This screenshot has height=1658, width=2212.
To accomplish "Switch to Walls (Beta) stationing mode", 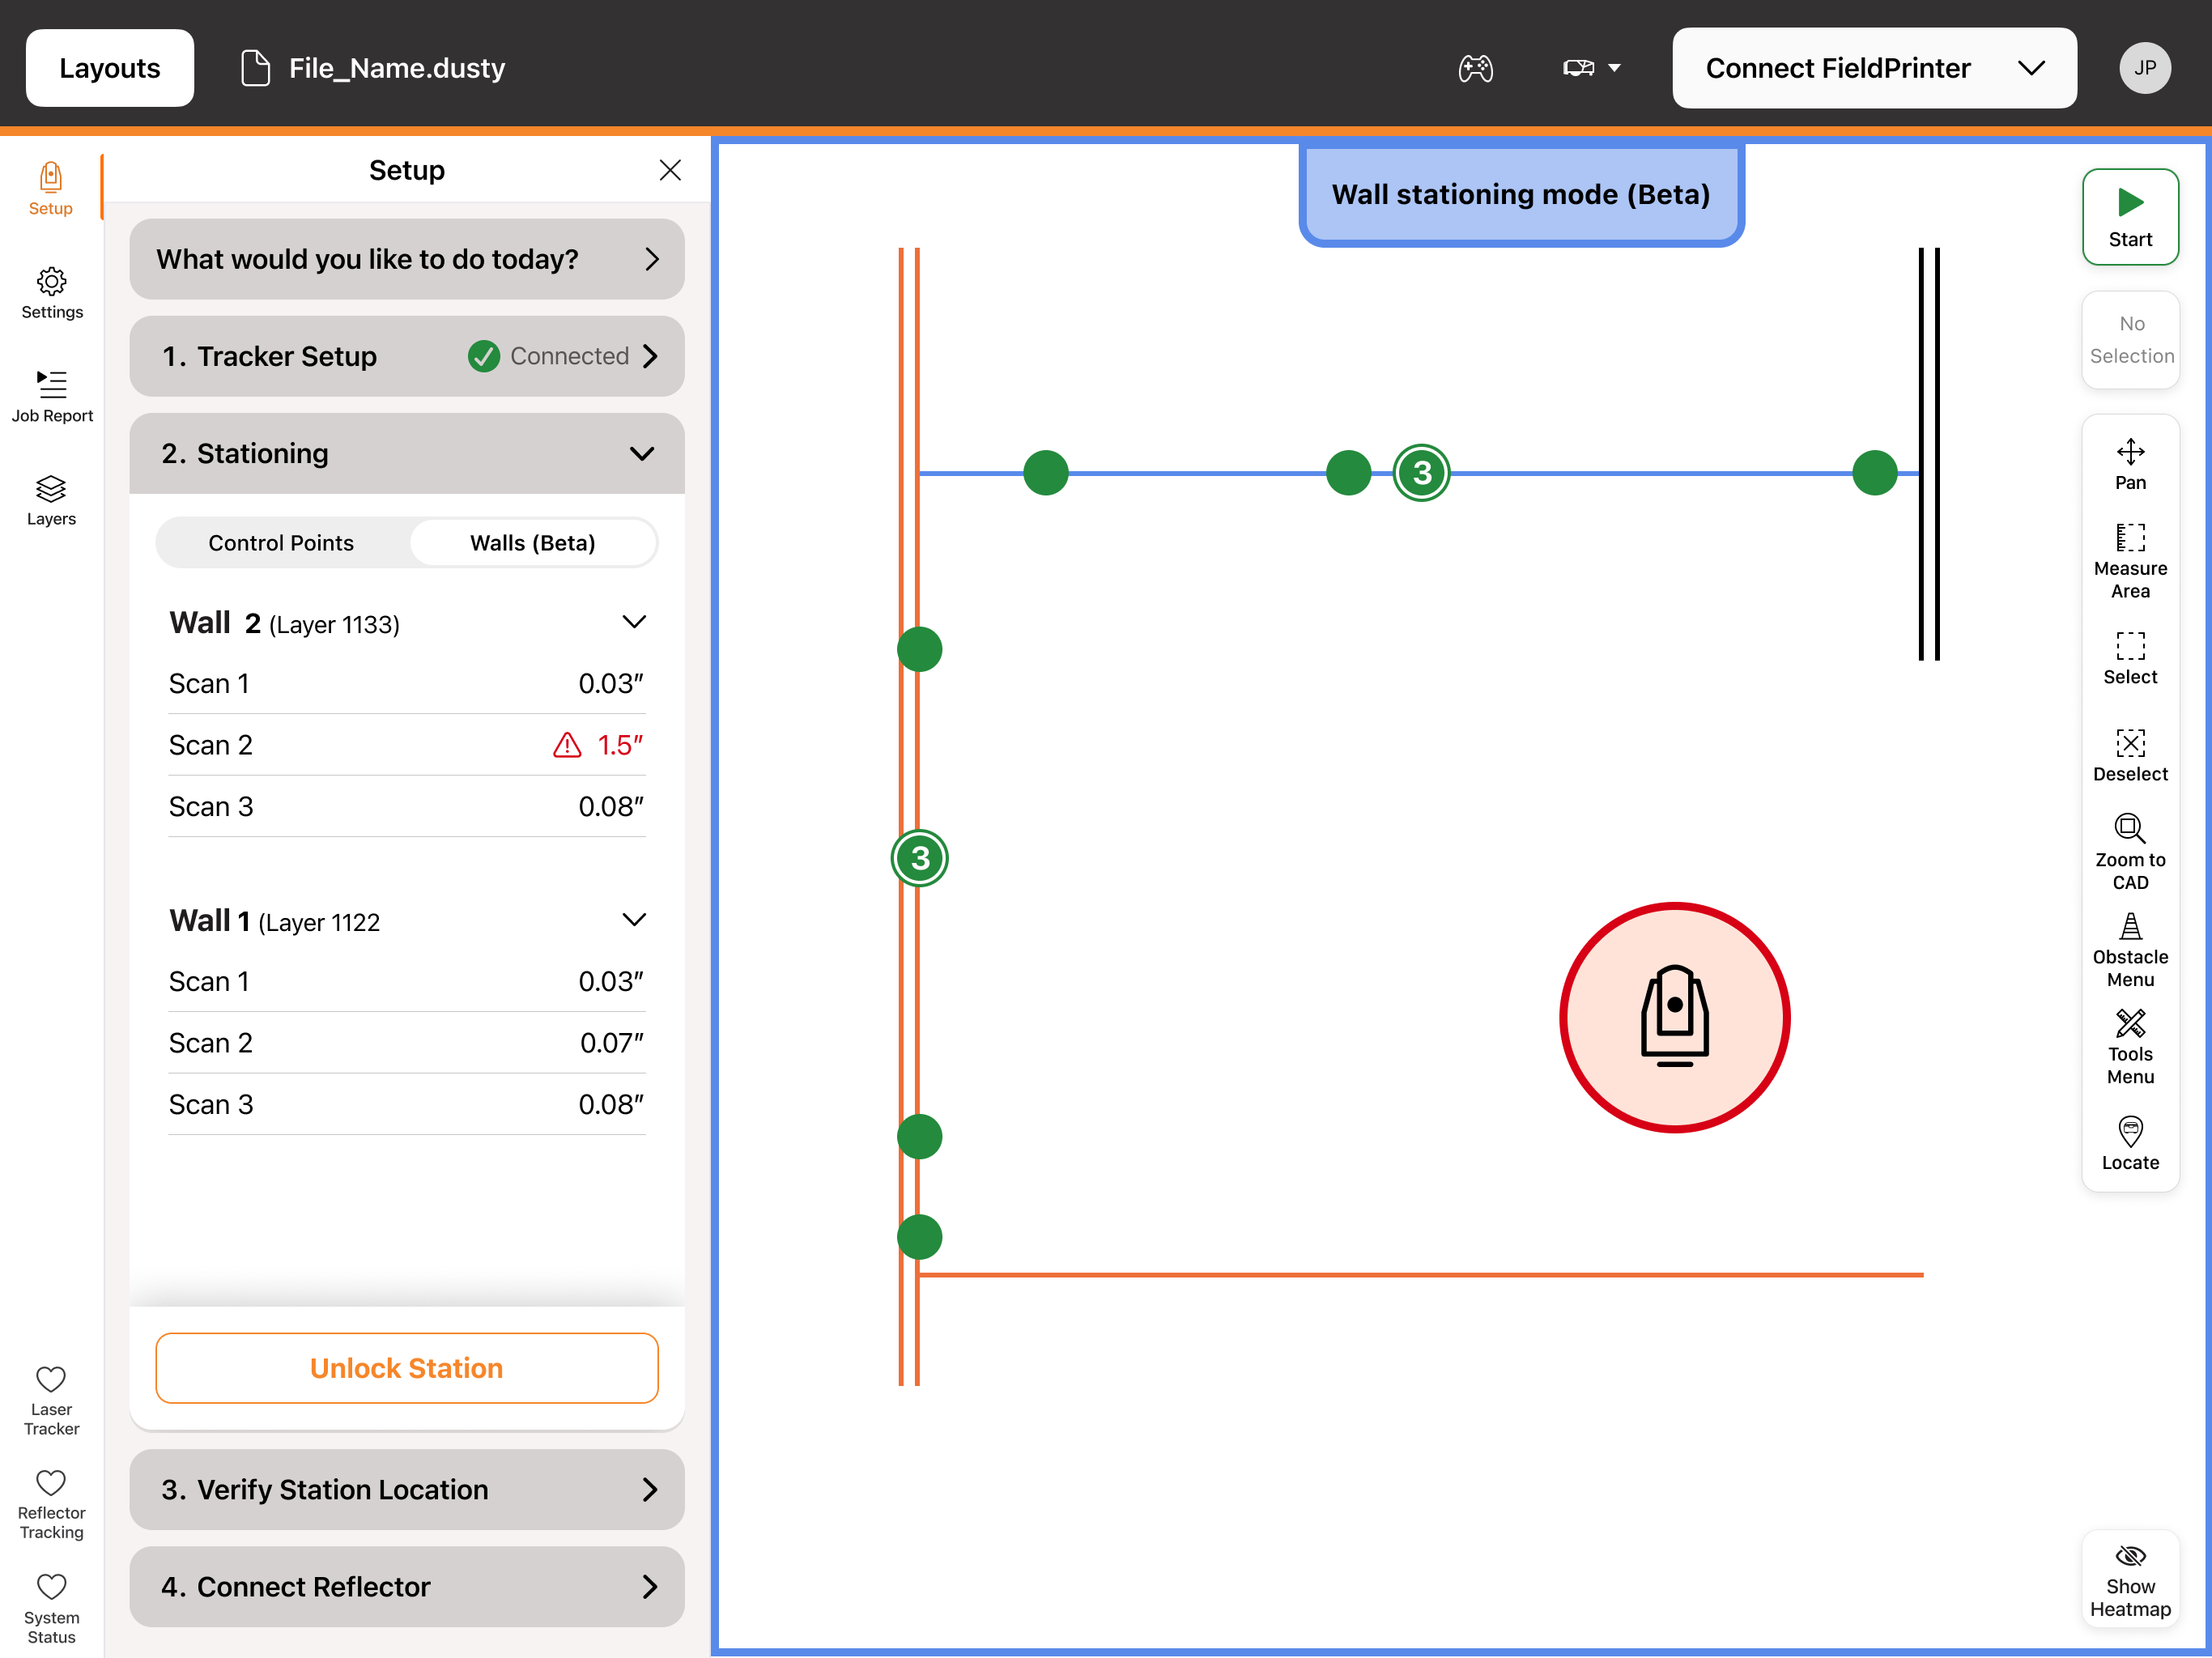I will [532, 543].
